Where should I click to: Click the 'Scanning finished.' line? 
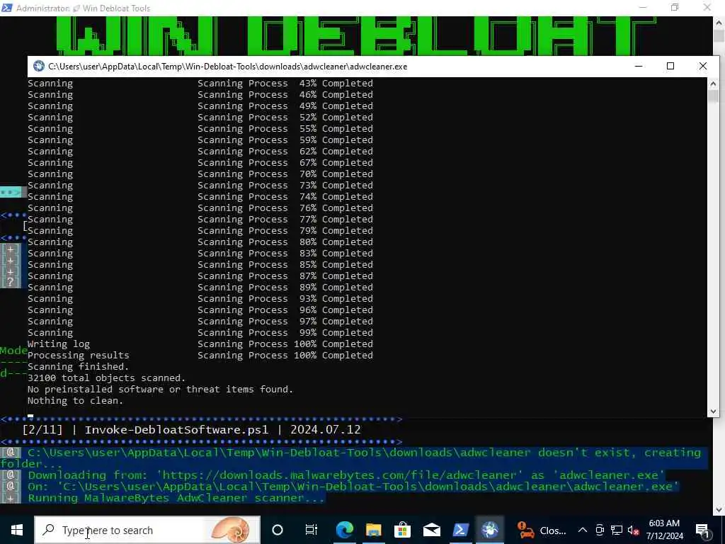(78, 367)
